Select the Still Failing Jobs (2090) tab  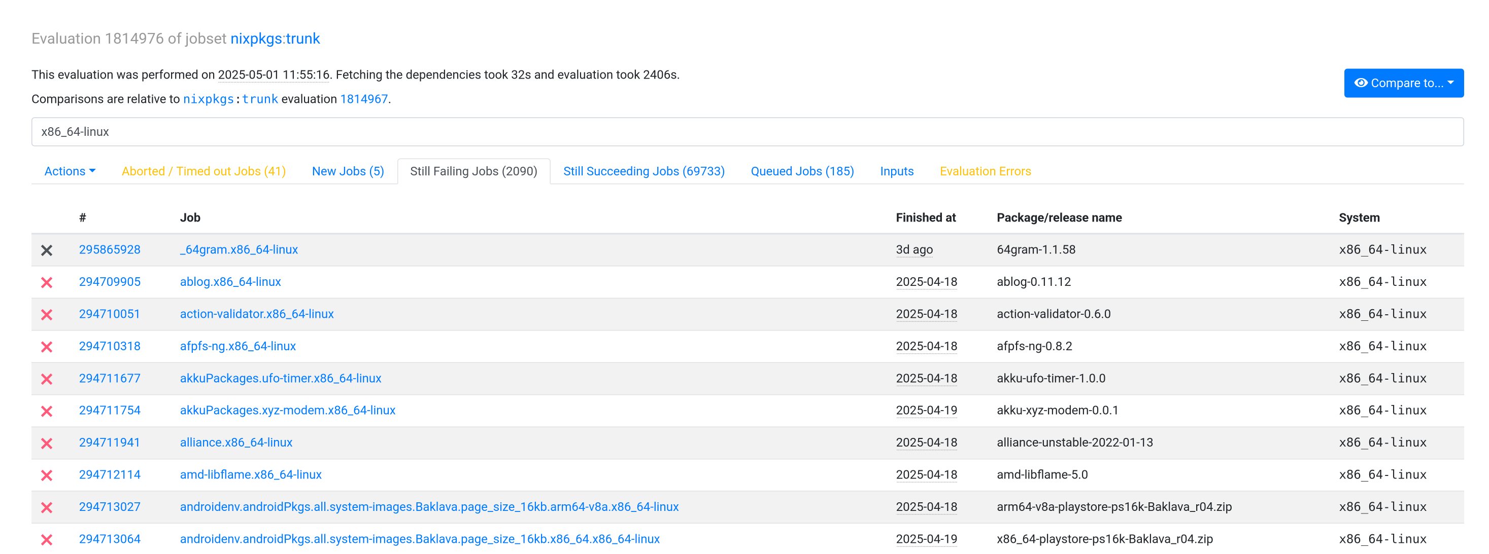473,171
